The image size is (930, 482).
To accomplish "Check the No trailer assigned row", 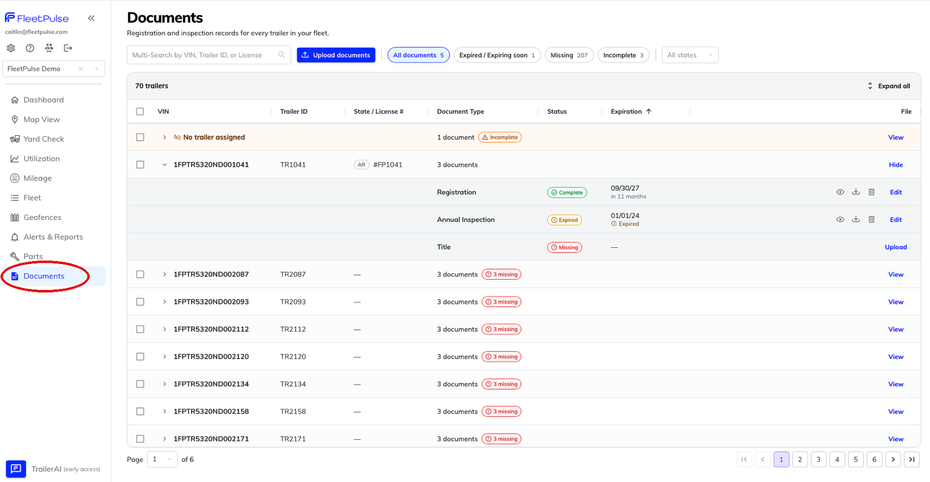I will (140, 137).
